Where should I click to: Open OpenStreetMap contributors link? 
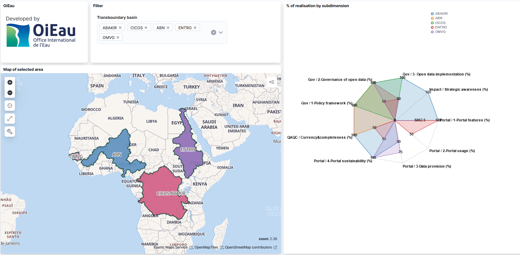point(251,248)
